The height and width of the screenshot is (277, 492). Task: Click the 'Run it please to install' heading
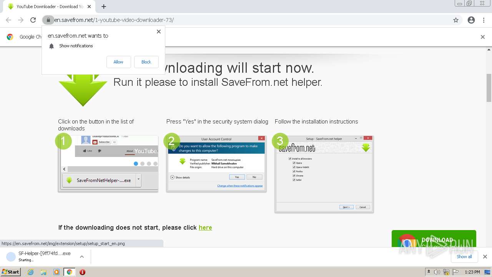pyautogui.click(x=218, y=82)
